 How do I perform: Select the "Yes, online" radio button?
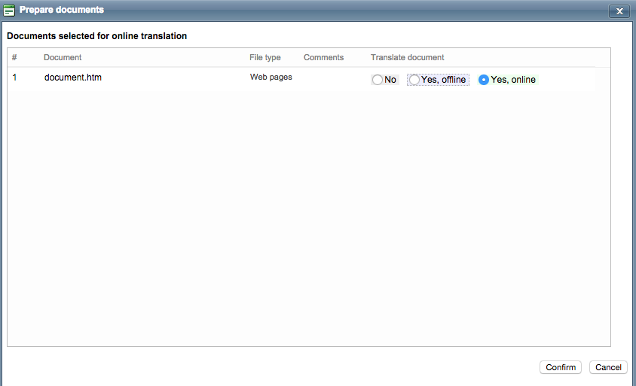pyautogui.click(x=484, y=80)
